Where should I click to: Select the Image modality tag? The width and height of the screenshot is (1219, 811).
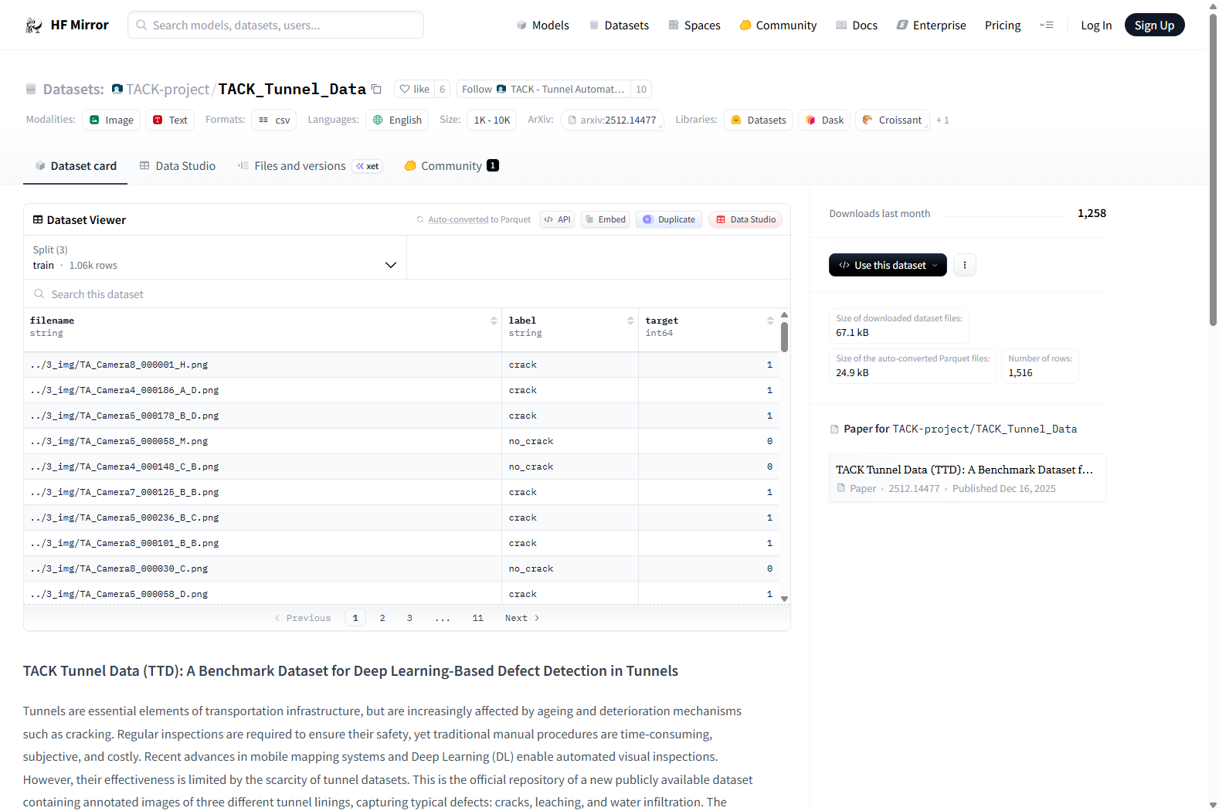(x=112, y=120)
